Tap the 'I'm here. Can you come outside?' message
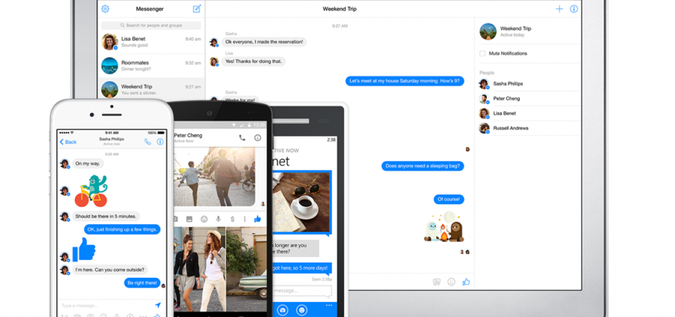675x317 pixels. click(110, 270)
